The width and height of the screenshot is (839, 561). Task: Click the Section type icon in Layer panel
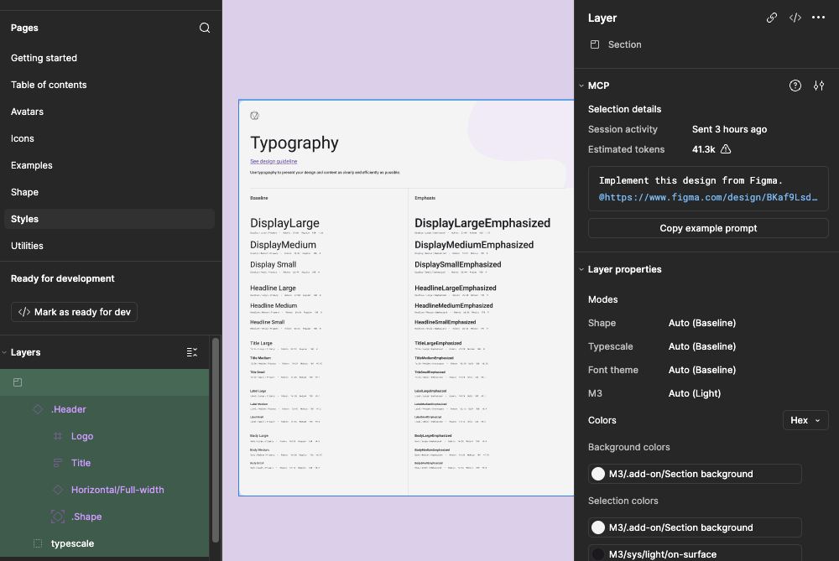click(x=595, y=44)
